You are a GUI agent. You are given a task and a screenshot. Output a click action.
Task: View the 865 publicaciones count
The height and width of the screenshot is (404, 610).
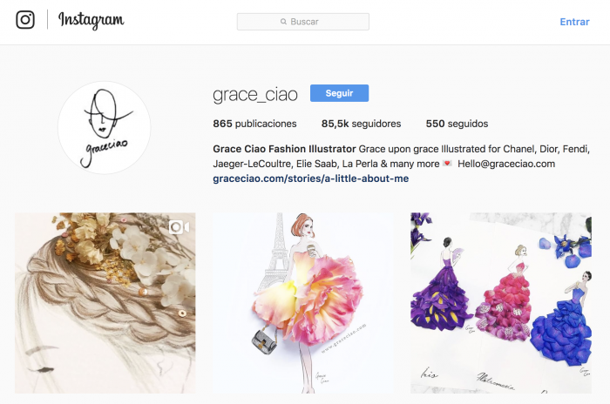pyautogui.click(x=254, y=124)
